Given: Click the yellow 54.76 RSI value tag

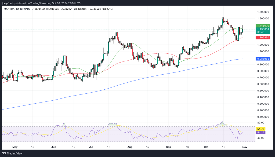Looking at the screenshot, I should pyautogui.click(x=261, y=129).
